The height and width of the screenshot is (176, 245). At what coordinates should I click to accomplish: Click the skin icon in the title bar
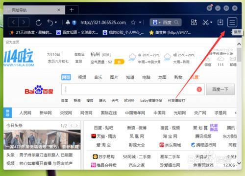tap(209, 8)
